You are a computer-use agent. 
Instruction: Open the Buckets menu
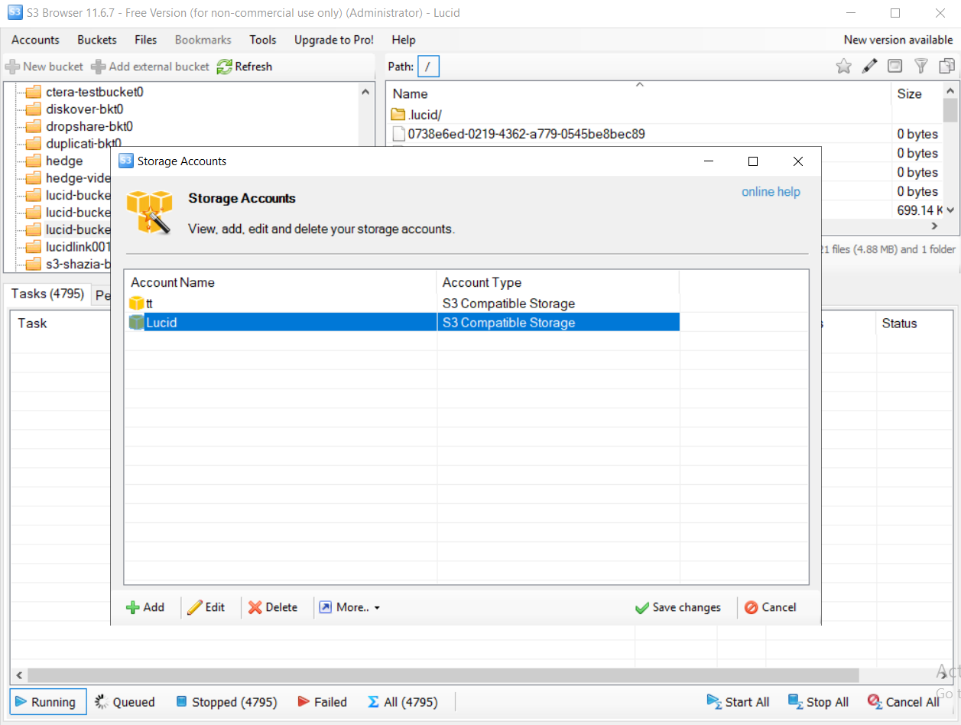97,40
